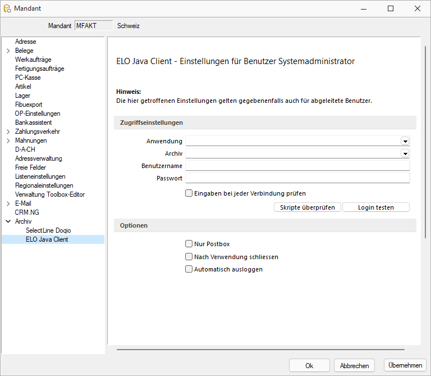Open OP-Einstellungen page
The image size is (431, 376).
(x=38, y=114)
